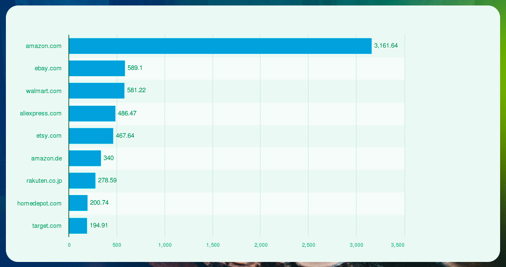This screenshot has width=506, height=267.
Task: Click the 2,500 x-axis tick label
Action: (x=309, y=245)
